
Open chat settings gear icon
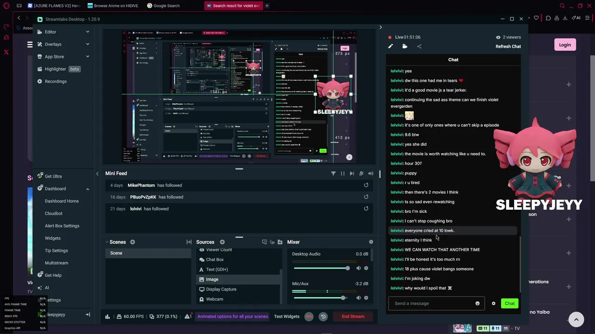pyautogui.click(x=494, y=303)
